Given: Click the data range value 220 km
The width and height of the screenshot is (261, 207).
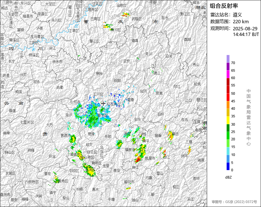Looking at the screenshot, I should (x=241, y=22).
